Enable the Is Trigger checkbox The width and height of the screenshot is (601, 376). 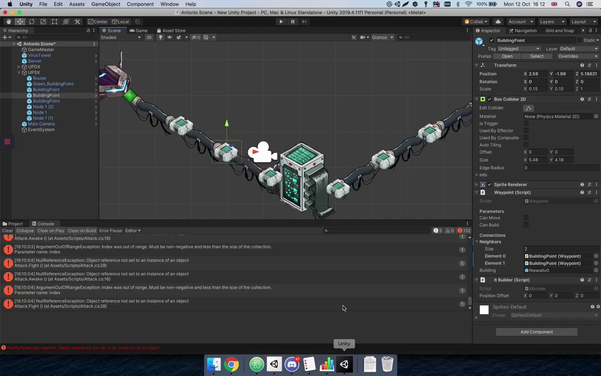(526, 124)
